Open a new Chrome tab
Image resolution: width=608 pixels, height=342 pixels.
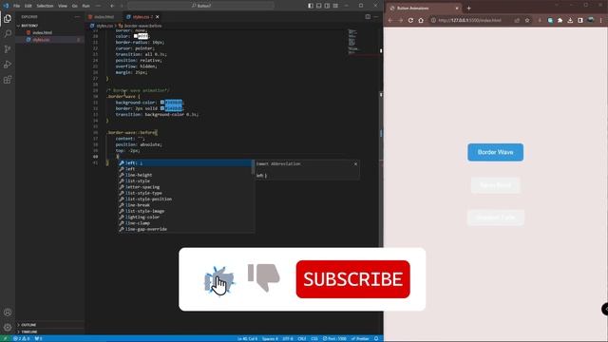click(x=468, y=9)
